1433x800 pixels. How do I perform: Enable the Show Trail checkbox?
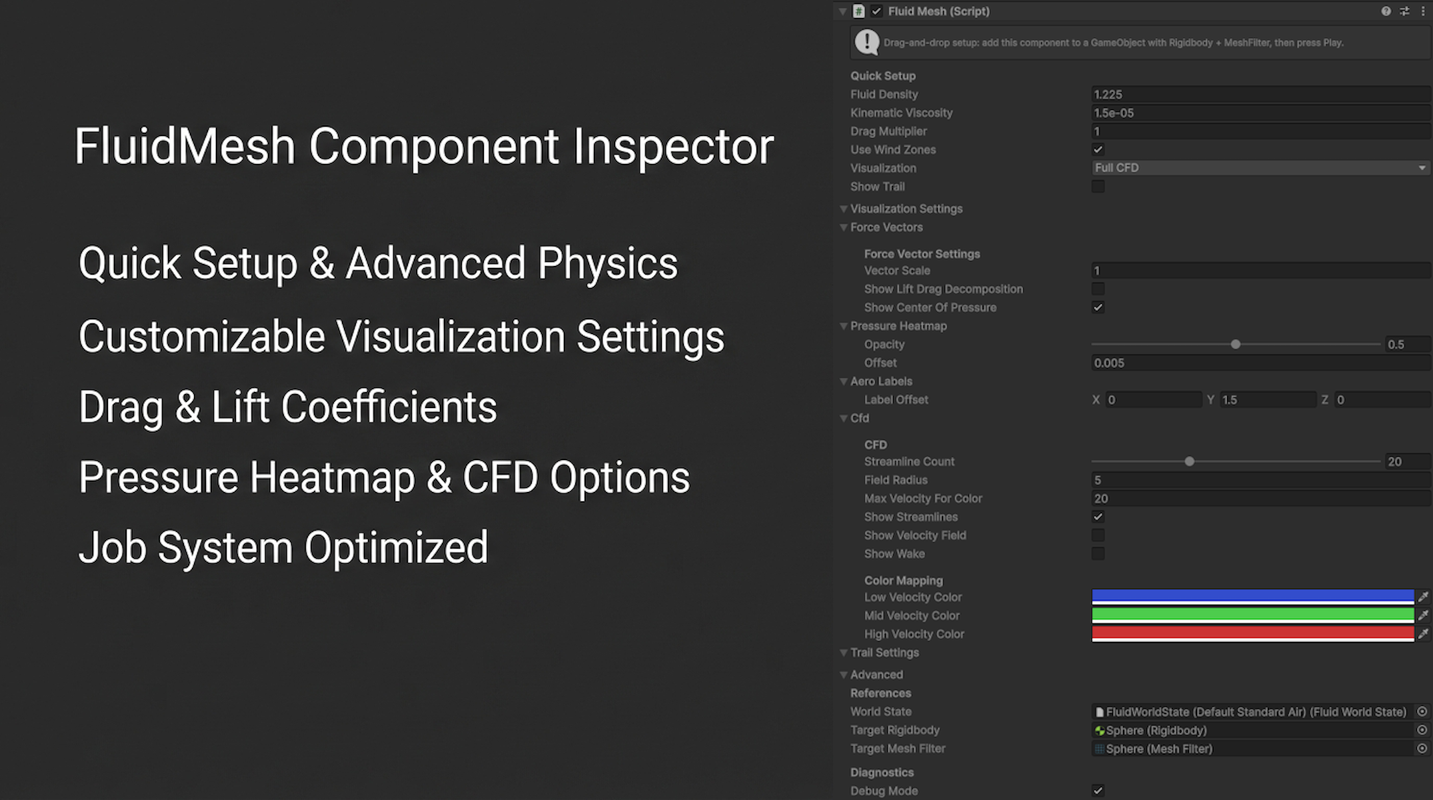coord(1098,187)
